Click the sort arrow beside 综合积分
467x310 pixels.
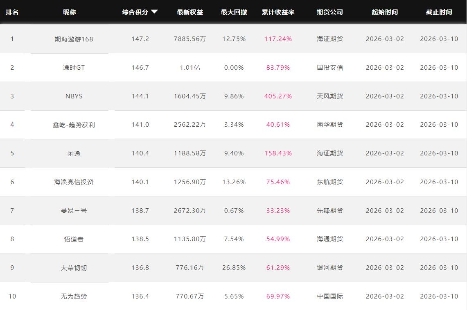click(154, 12)
